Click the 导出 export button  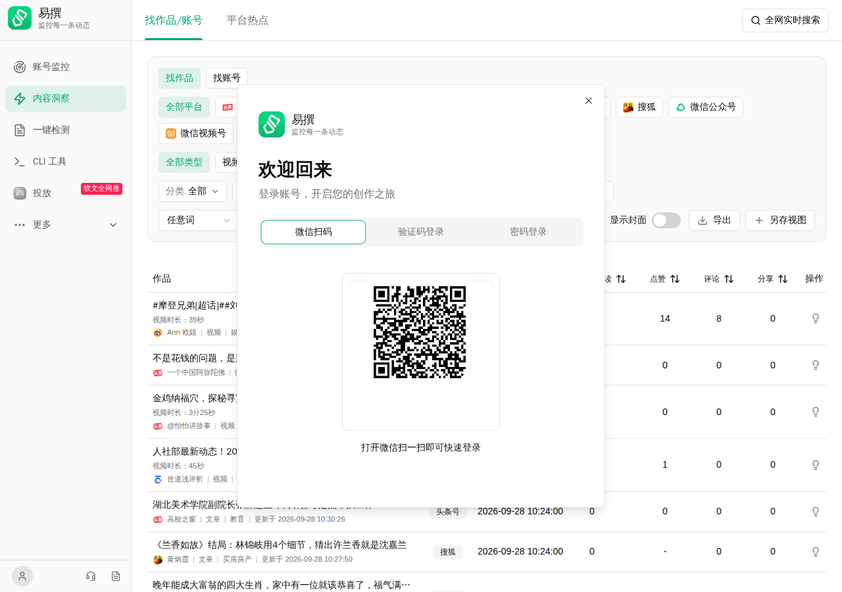click(x=714, y=220)
